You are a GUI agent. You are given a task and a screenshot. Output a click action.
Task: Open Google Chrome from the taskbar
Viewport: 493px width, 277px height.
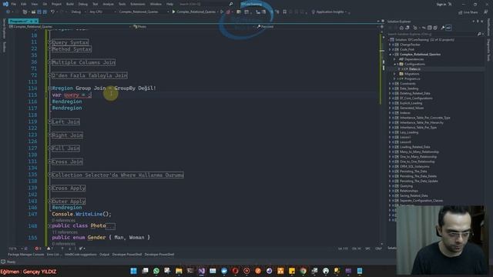coord(303,271)
